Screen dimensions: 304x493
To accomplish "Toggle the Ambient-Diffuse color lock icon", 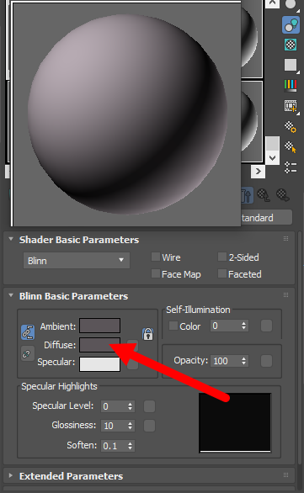I will point(28,332).
